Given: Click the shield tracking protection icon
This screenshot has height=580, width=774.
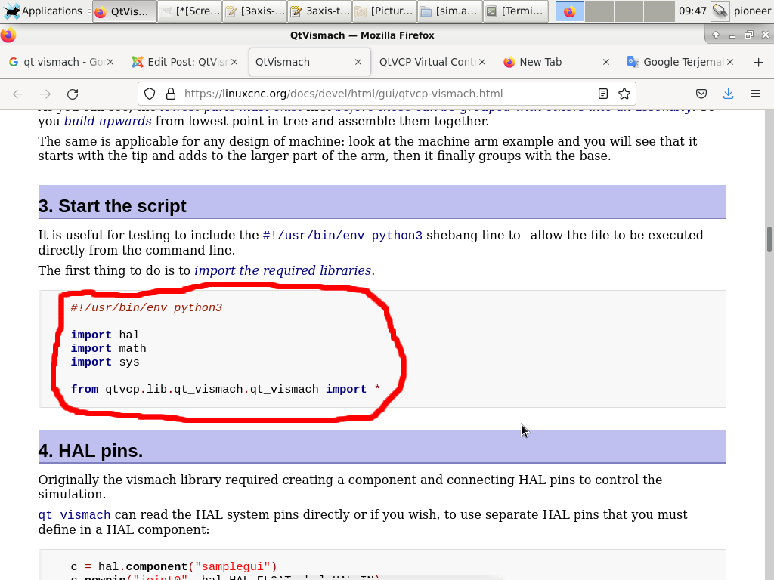Looking at the screenshot, I should click(150, 94).
